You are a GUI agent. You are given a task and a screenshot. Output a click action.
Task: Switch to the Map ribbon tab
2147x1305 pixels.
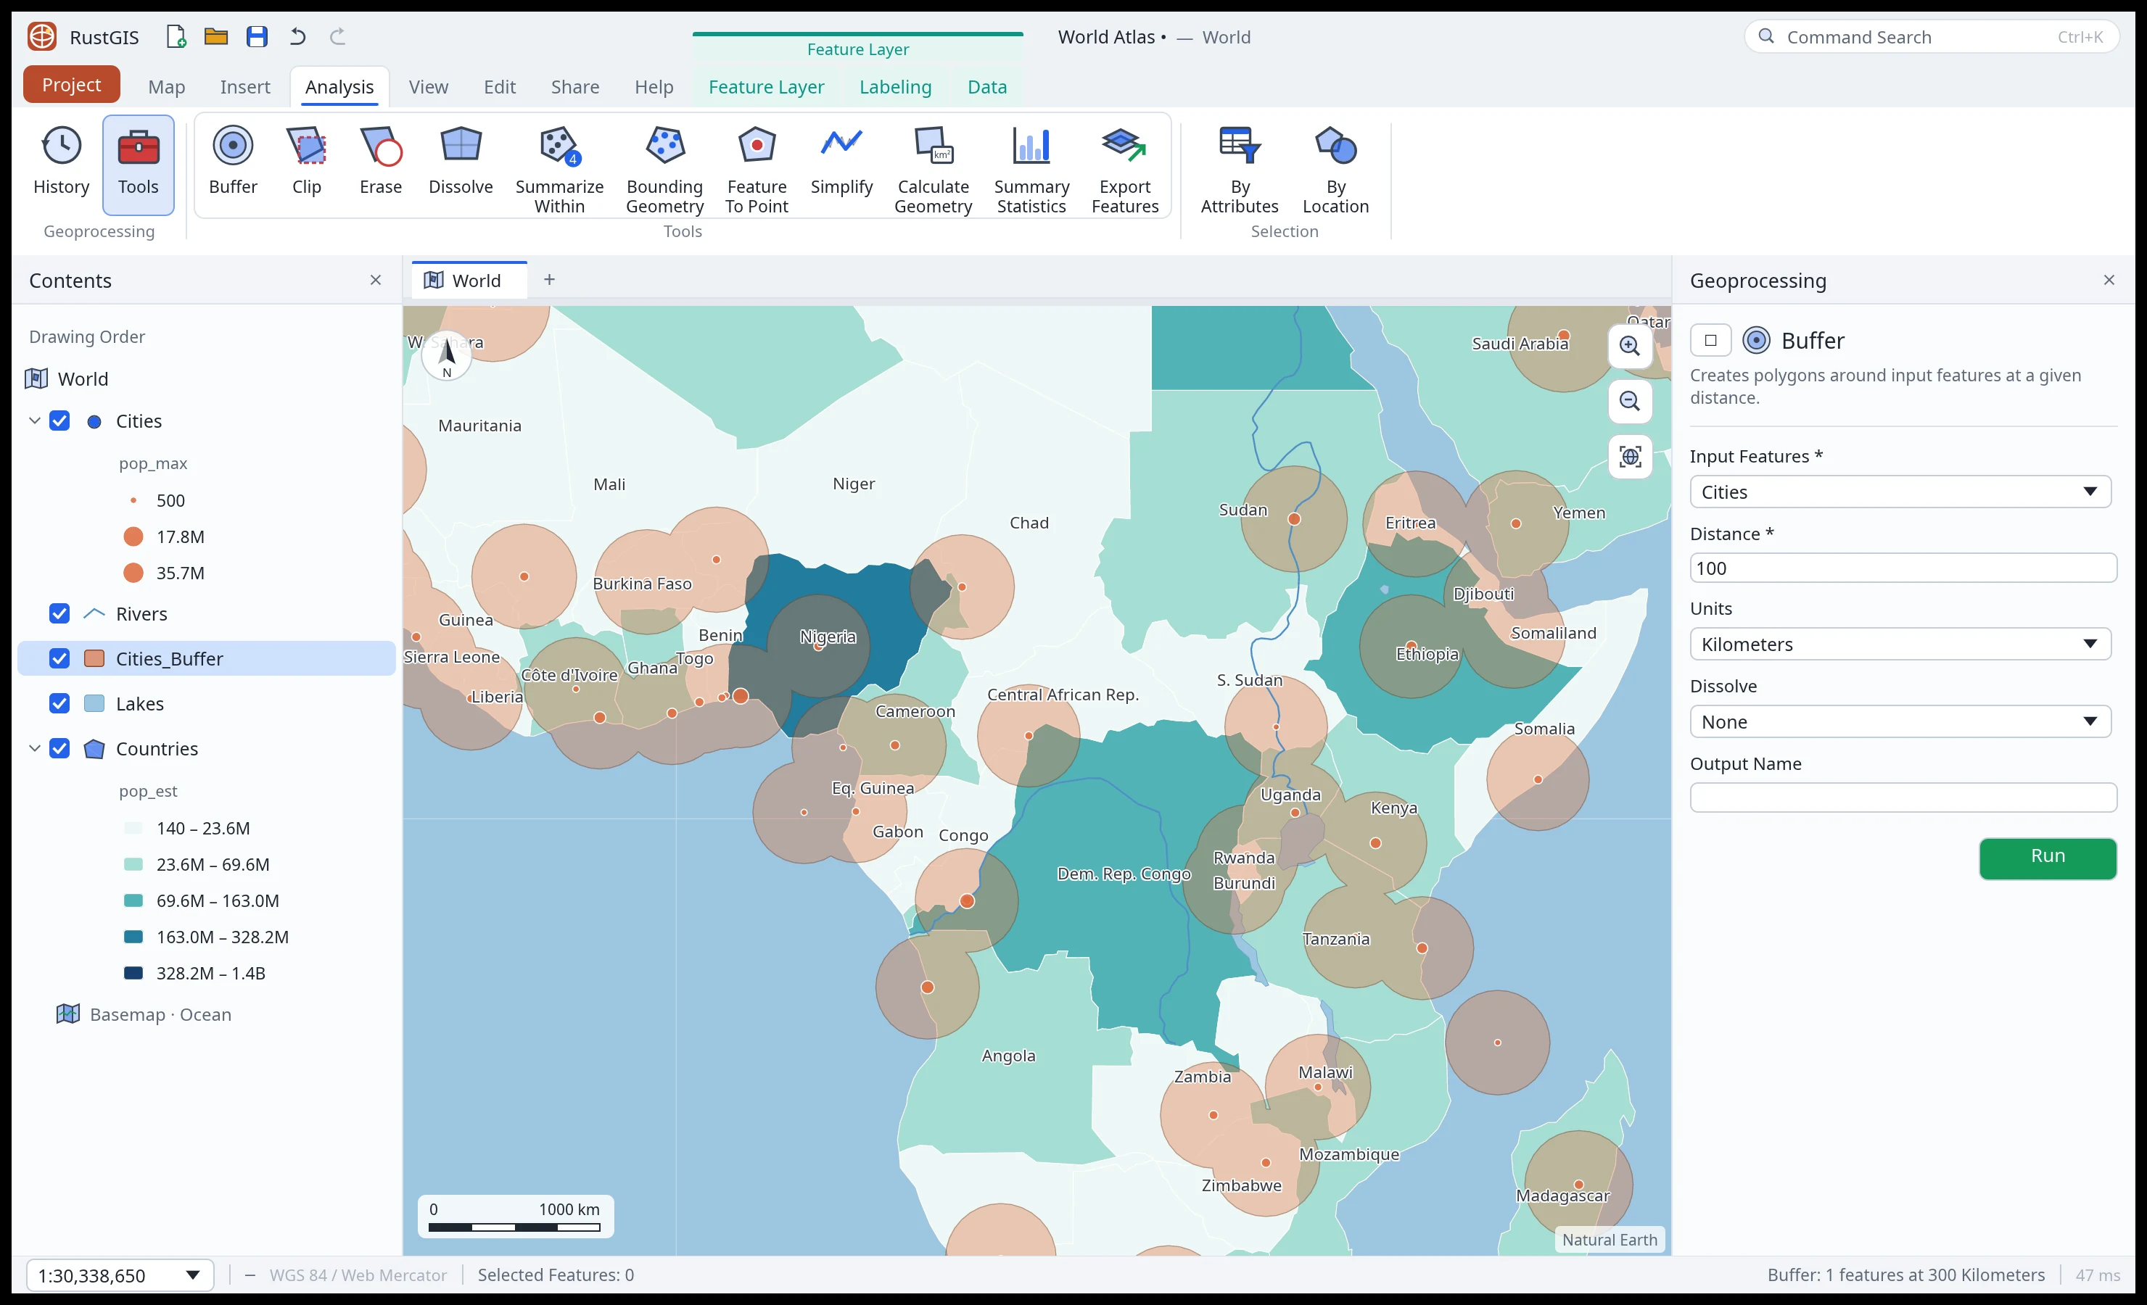click(166, 87)
